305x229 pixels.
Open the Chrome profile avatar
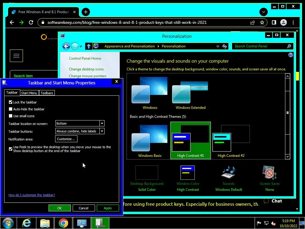[x=284, y=22]
